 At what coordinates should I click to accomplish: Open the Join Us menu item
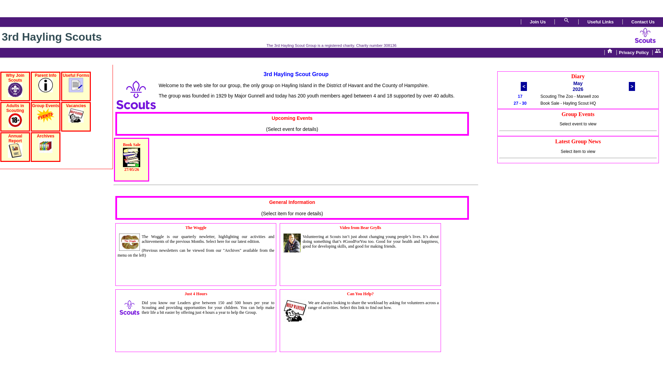538,22
